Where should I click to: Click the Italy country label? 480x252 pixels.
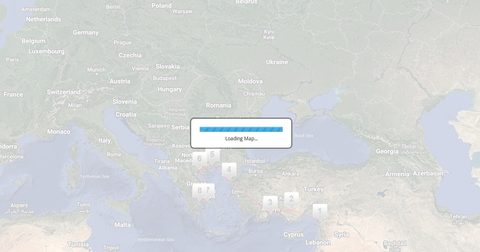point(105,140)
